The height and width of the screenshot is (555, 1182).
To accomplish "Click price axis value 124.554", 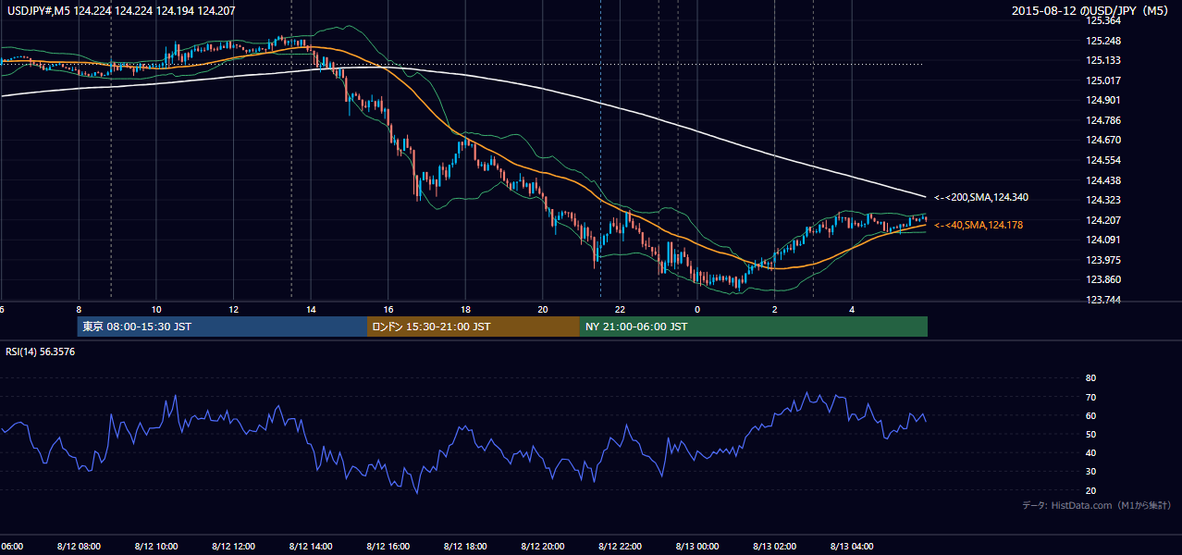I will tap(1102, 160).
